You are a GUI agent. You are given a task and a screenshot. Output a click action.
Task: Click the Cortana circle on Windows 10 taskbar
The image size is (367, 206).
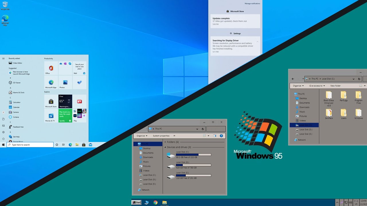(x=57, y=145)
